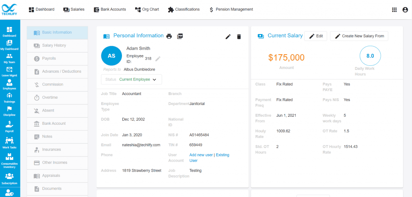Open Pension Management in top navigation
This screenshot has width=412, height=197.
point(231,10)
